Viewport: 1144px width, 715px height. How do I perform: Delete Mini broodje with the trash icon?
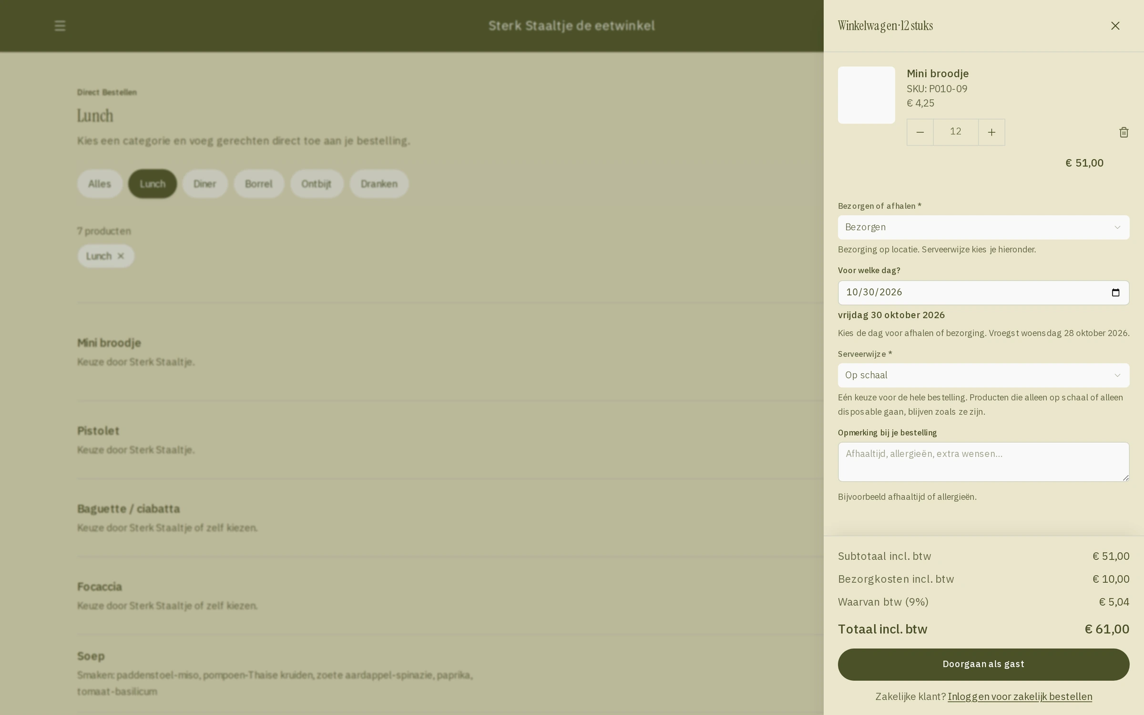pos(1124,132)
